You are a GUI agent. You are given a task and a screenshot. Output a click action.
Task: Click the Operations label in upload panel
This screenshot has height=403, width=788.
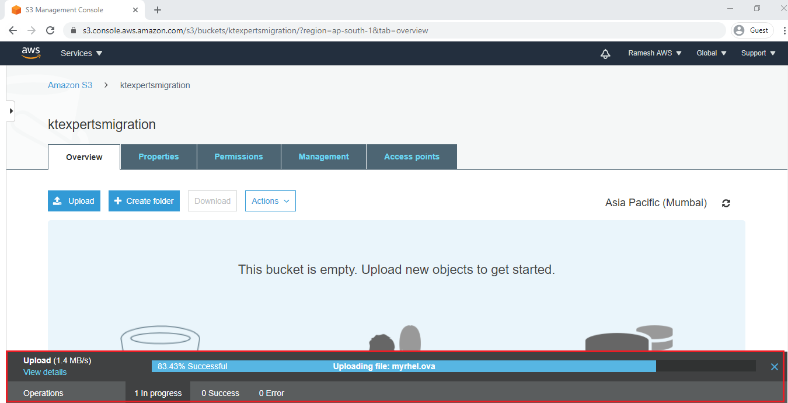pyautogui.click(x=43, y=393)
